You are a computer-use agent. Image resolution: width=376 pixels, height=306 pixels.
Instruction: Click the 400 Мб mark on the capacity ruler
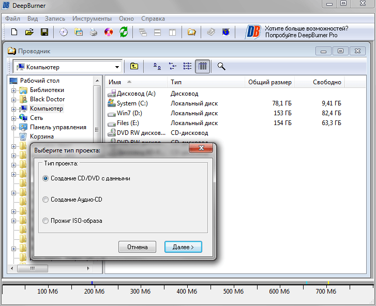pyautogui.click(x=187, y=292)
